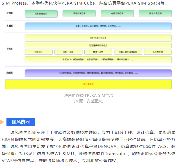The height and width of the screenshot is (164, 177).
Task: Click the 流体仿真应用 green box
Action: 79,13
